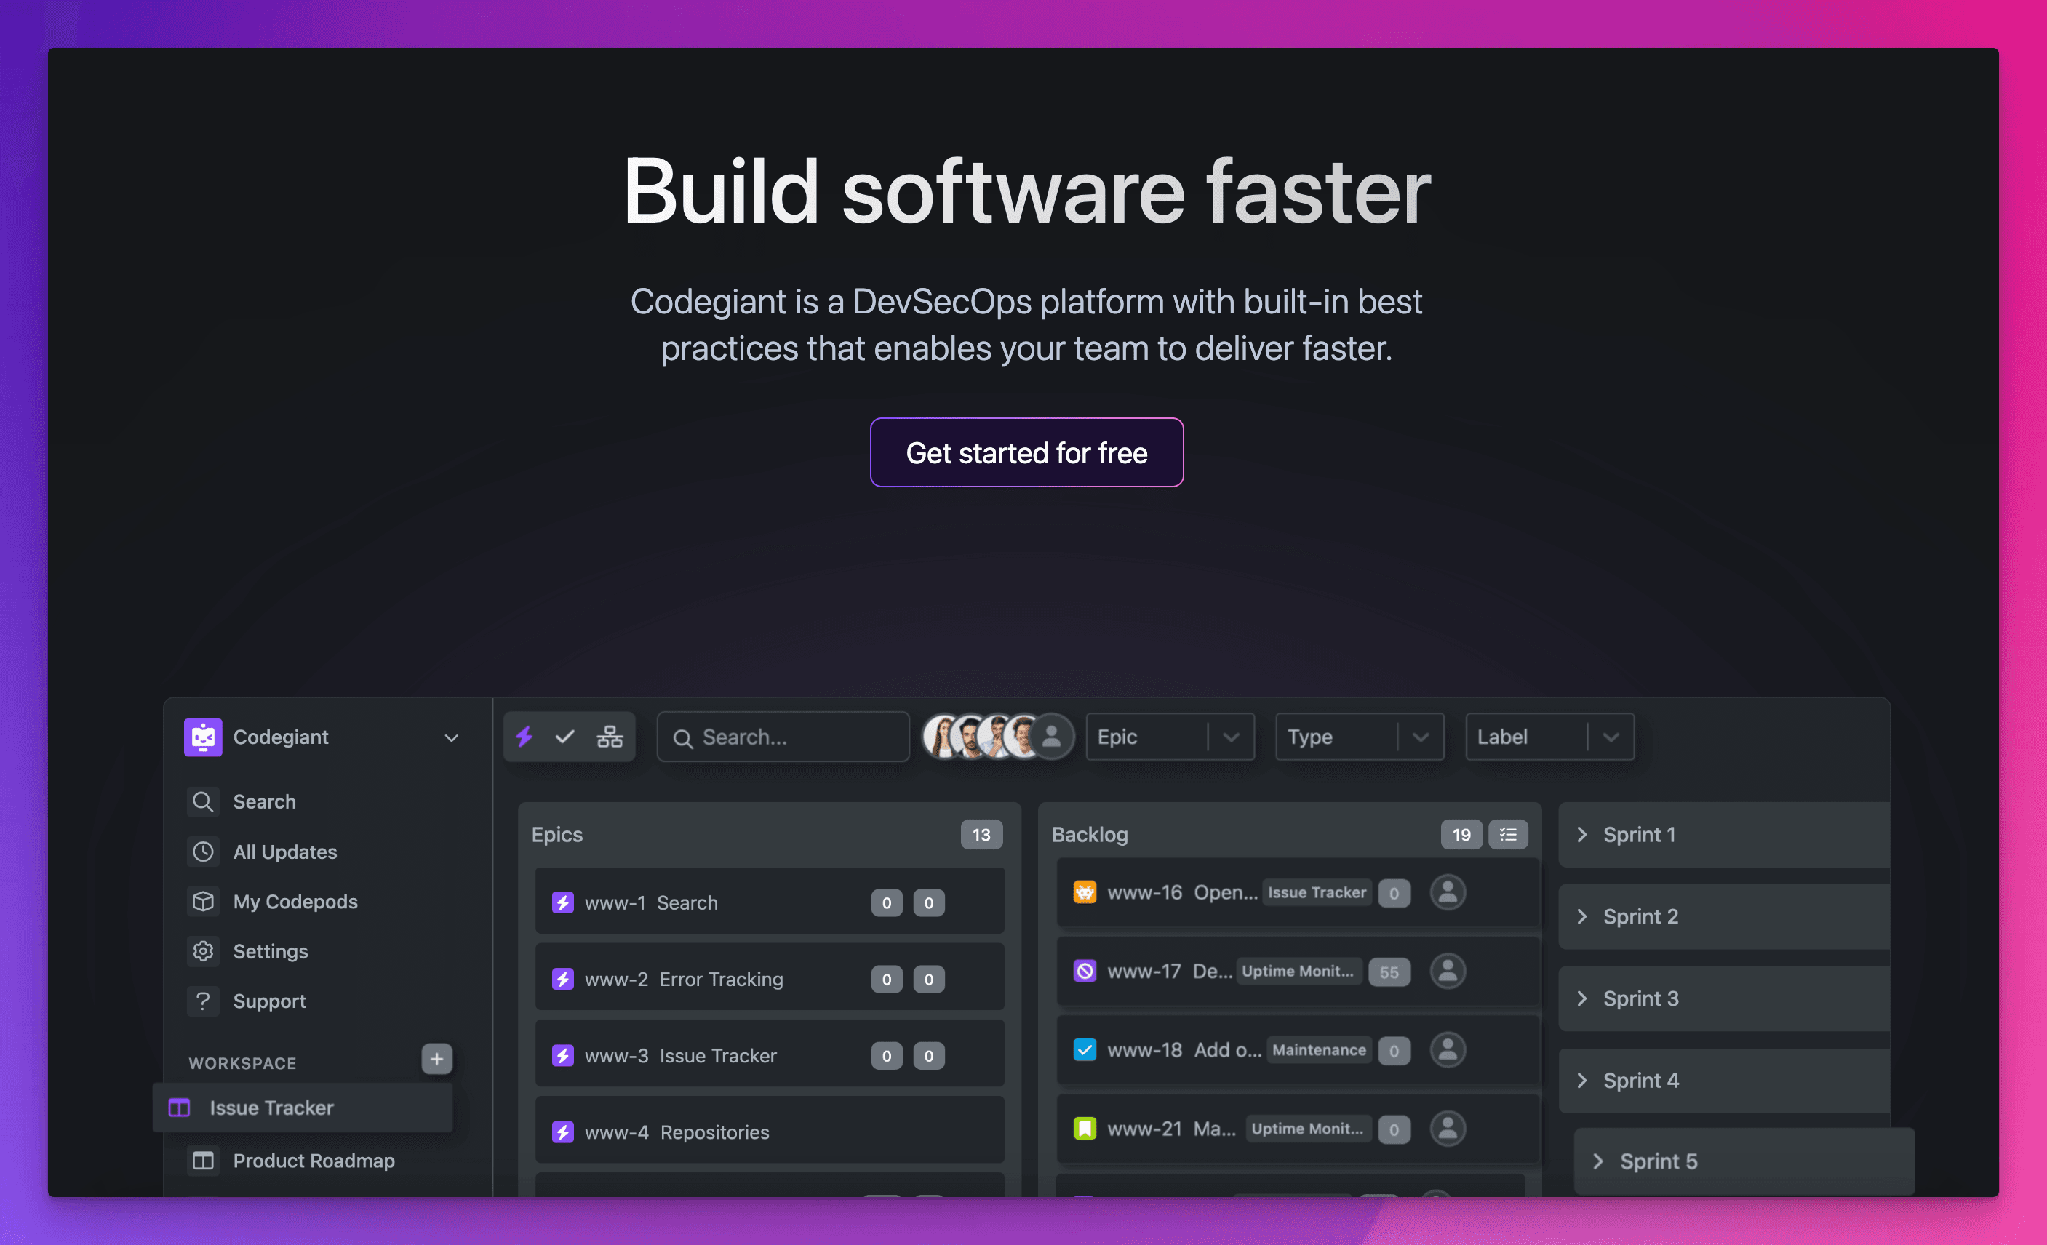Click the checkbox task icon on www-18

pyautogui.click(x=1084, y=1050)
